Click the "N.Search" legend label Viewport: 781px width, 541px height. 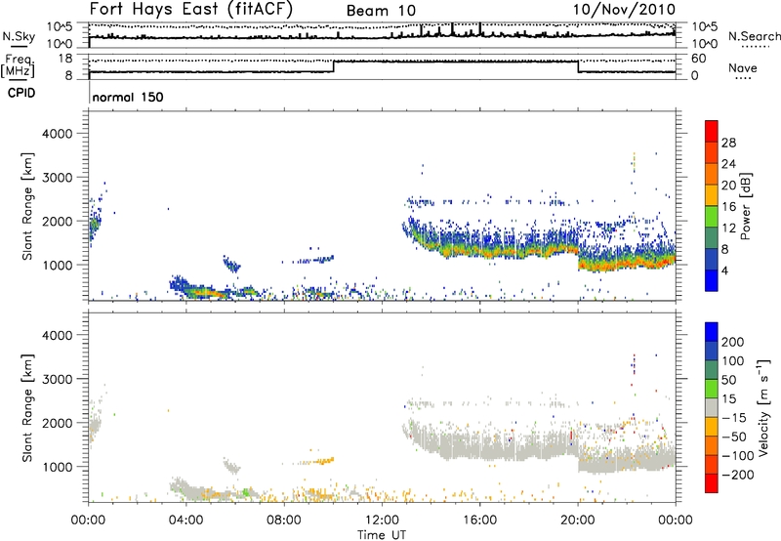point(754,36)
